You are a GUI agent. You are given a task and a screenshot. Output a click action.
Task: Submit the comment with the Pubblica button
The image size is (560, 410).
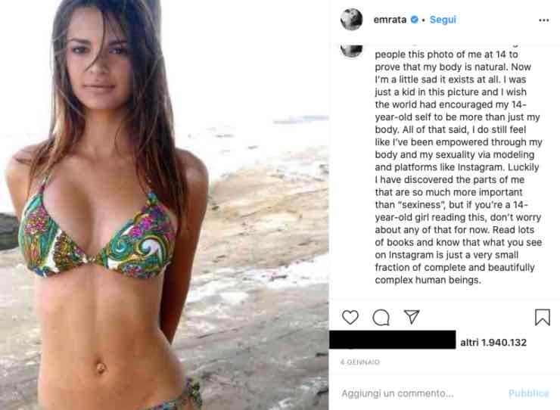tap(528, 393)
